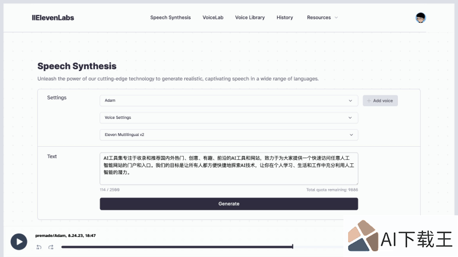Open the Eleven Multilingual v2 model dropdown
The image size is (458, 257).
click(228, 135)
